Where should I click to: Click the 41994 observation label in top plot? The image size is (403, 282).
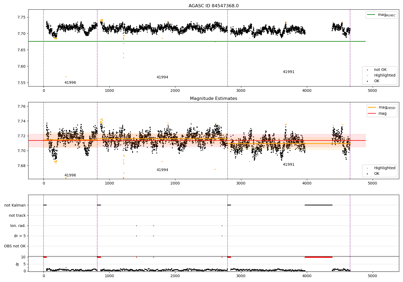click(x=162, y=77)
